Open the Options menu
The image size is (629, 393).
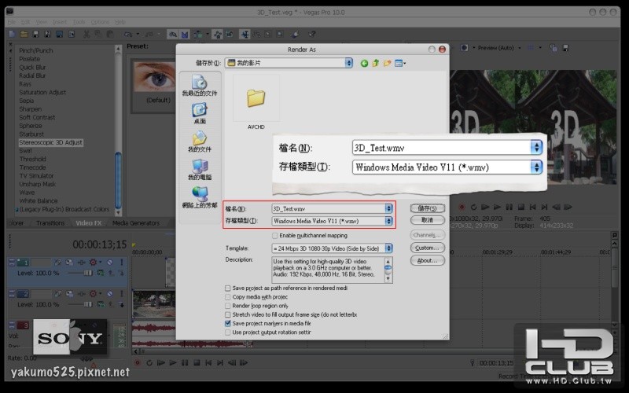(100, 22)
